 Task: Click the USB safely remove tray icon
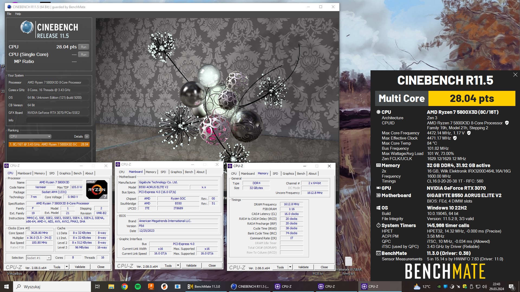coord(471,287)
